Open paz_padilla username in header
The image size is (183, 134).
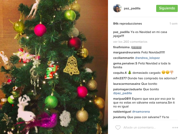[132, 8]
